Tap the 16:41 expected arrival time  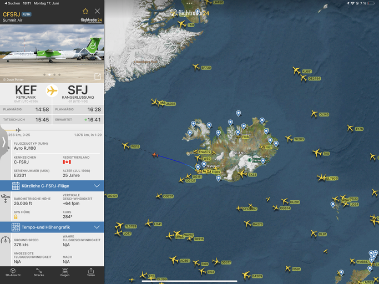click(94, 120)
